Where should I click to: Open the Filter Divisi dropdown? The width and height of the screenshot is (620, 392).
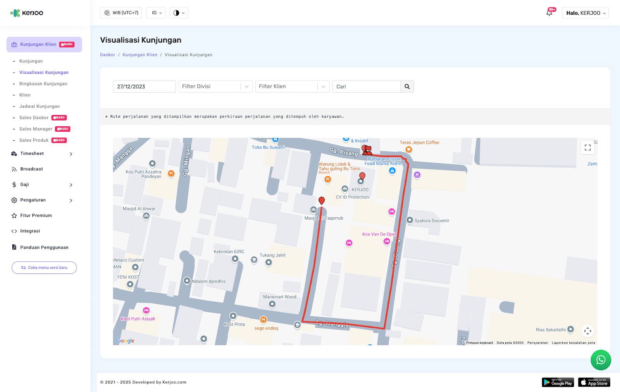pos(215,86)
